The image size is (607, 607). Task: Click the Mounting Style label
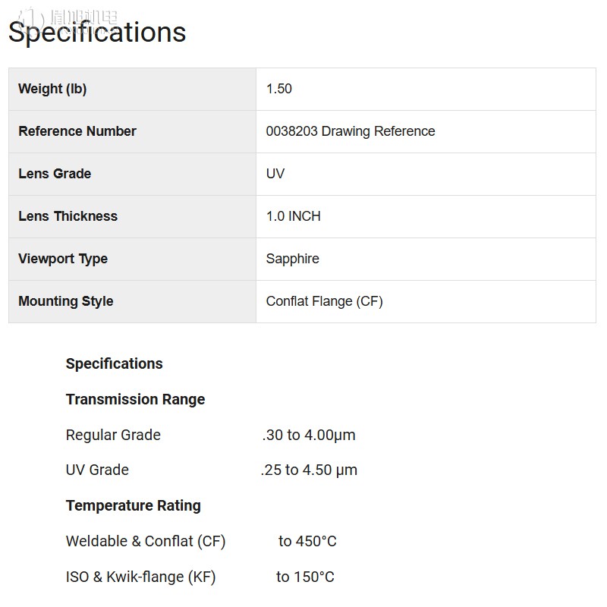point(66,301)
